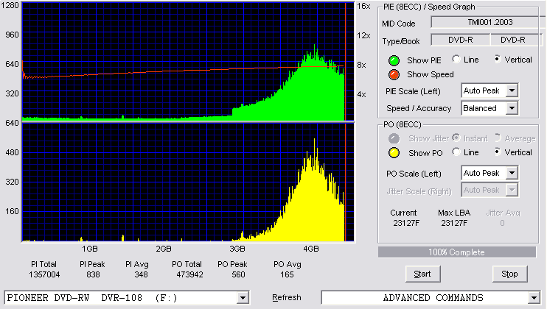Screen dimensions: 547x309
Task: Expand the PIONEER DVD-RW drive selector
Action: coord(243,298)
